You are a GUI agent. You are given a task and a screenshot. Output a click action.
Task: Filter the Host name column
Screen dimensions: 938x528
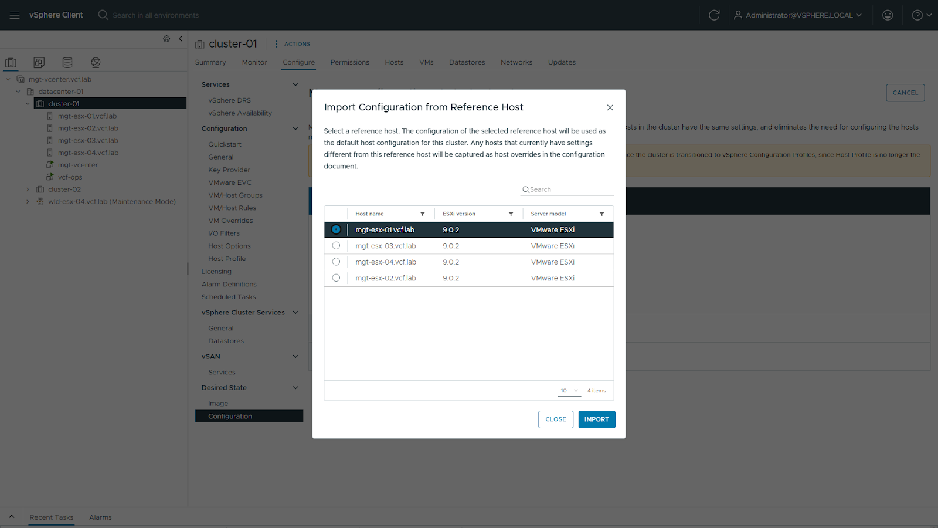pyautogui.click(x=422, y=214)
